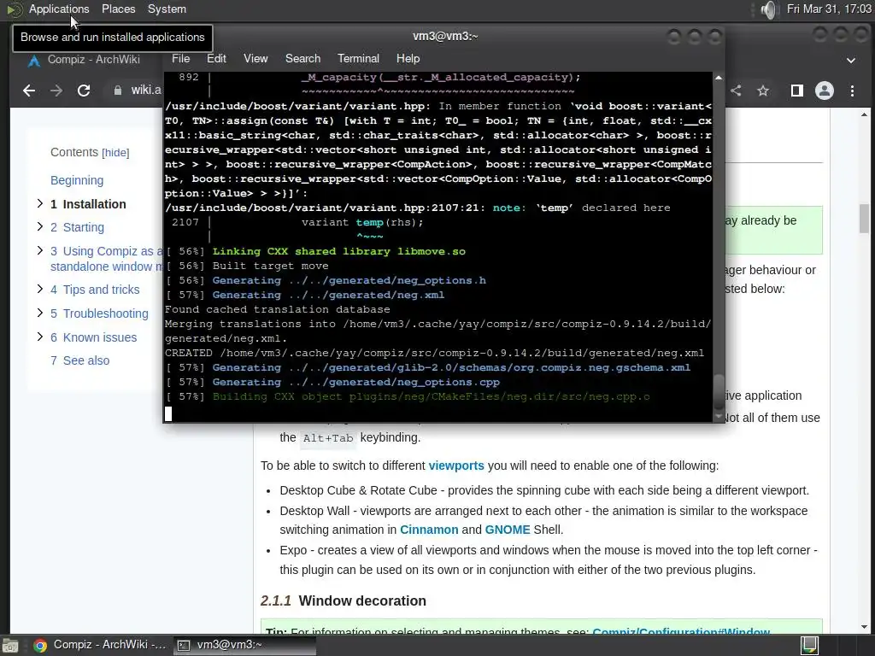The width and height of the screenshot is (875, 656).
Task: Open the See also contents link
Action: click(x=79, y=361)
